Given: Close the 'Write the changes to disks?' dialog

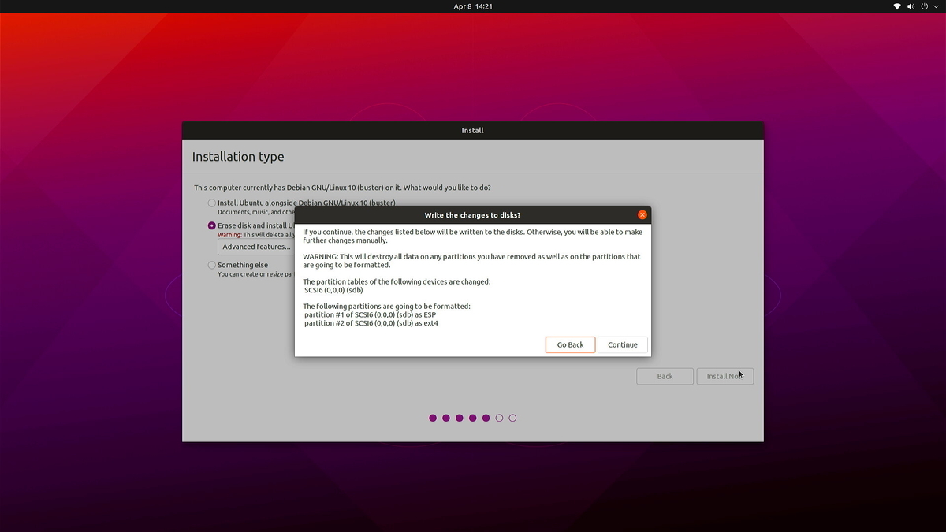Looking at the screenshot, I should [642, 215].
